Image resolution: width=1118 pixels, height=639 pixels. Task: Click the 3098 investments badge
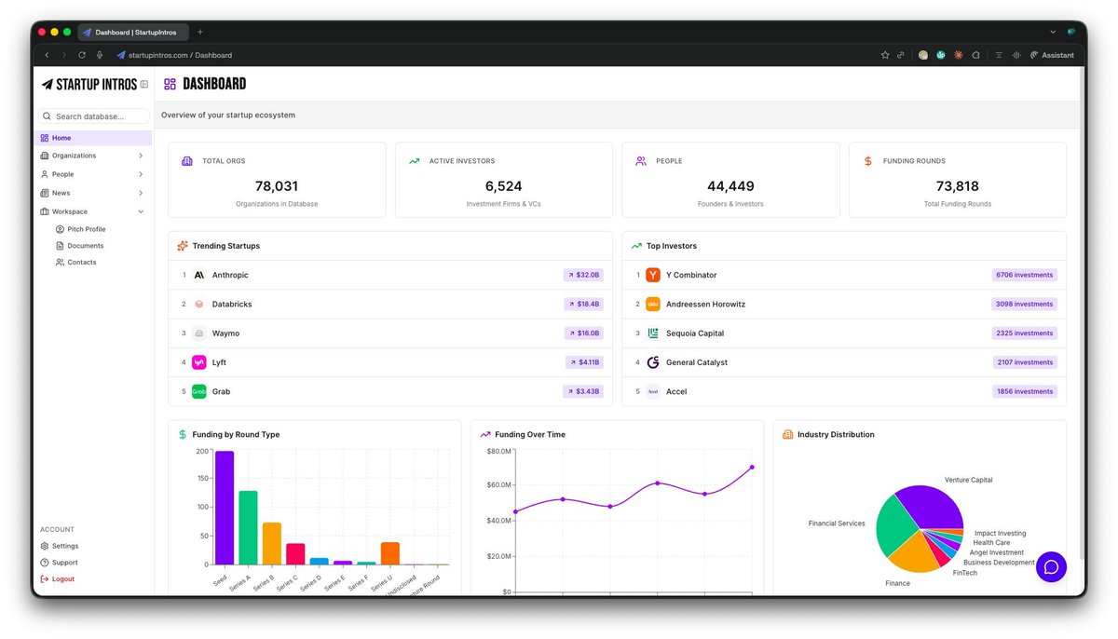[x=1025, y=304]
